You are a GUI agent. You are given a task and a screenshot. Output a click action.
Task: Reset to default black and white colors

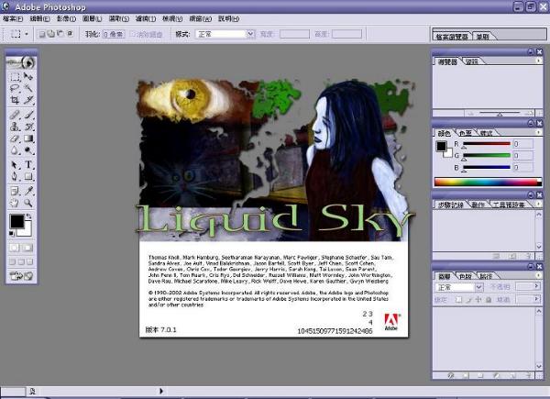12,234
